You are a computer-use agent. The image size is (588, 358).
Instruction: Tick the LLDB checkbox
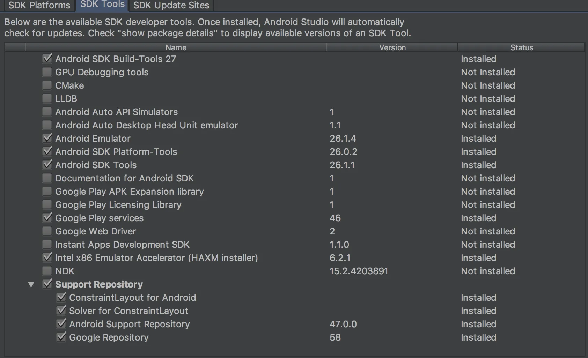tap(47, 99)
